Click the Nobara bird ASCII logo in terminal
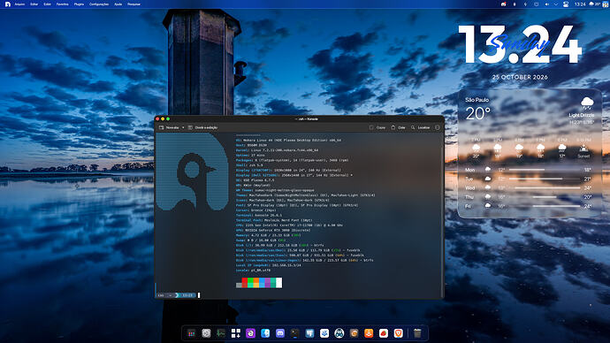The width and height of the screenshot is (610, 343). (x=192, y=172)
